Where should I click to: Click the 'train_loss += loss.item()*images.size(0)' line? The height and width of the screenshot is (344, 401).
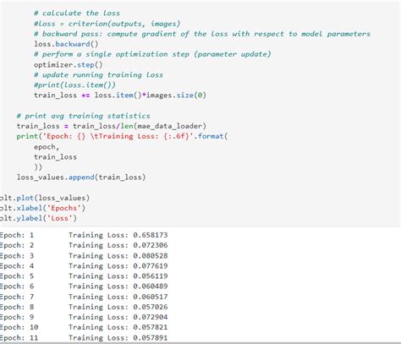[x=120, y=96]
